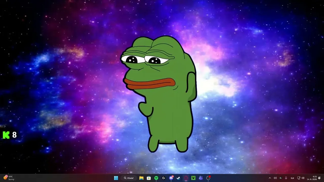
Task: Open the Logitech G tray icon
Action: tap(280, 178)
